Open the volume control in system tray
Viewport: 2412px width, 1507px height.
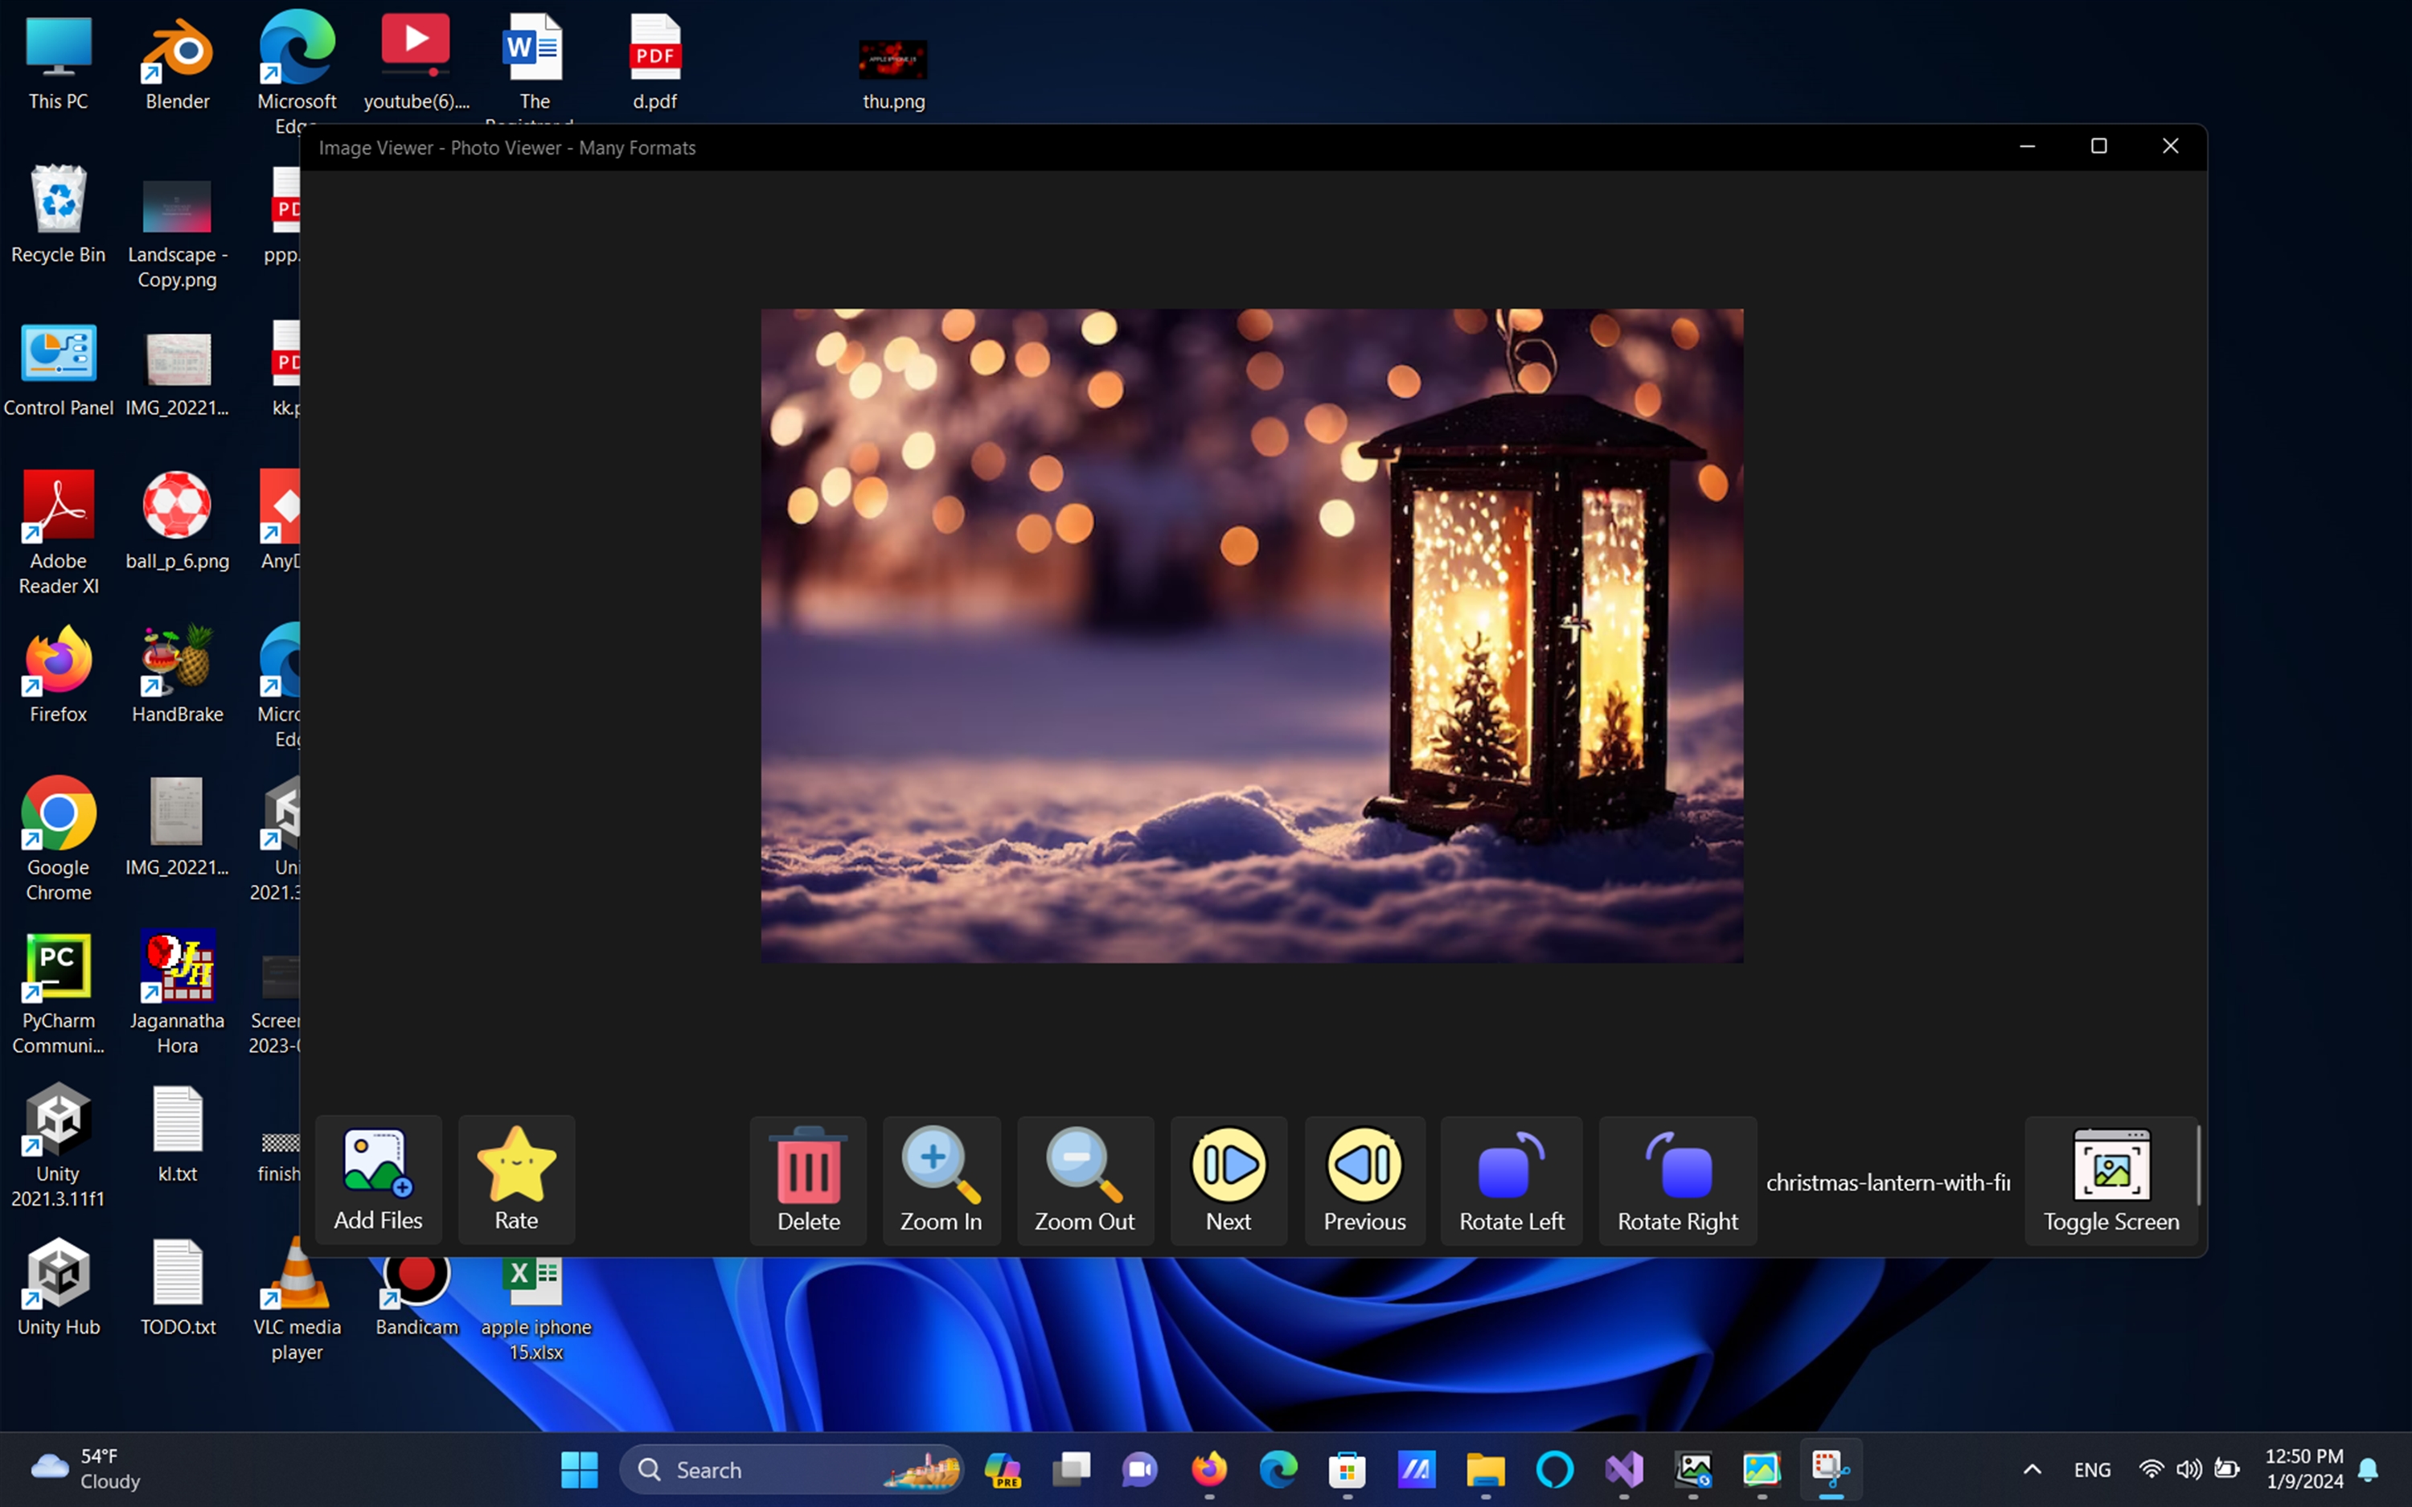click(x=2188, y=1469)
